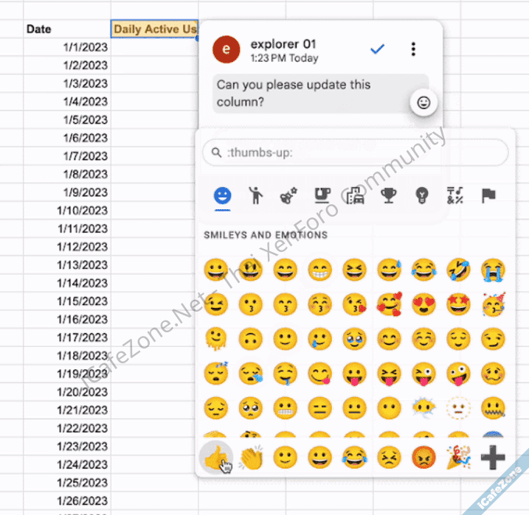Open the Food and Drink emoji category
The width and height of the screenshot is (529, 515).
[x=321, y=195]
